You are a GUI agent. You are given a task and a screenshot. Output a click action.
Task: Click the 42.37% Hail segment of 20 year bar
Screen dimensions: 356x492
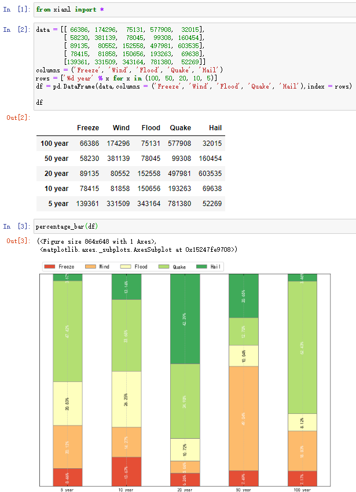point(185,319)
